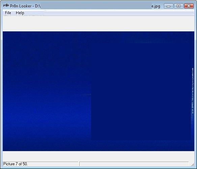Maximize the Pr0n Looker window

coord(178,6)
